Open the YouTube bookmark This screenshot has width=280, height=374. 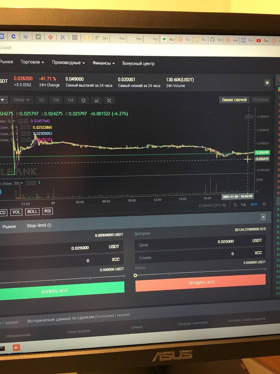pos(262,41)
